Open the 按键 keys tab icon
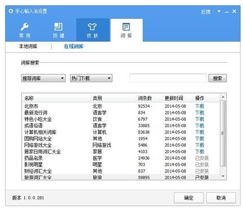 (58, 27)
